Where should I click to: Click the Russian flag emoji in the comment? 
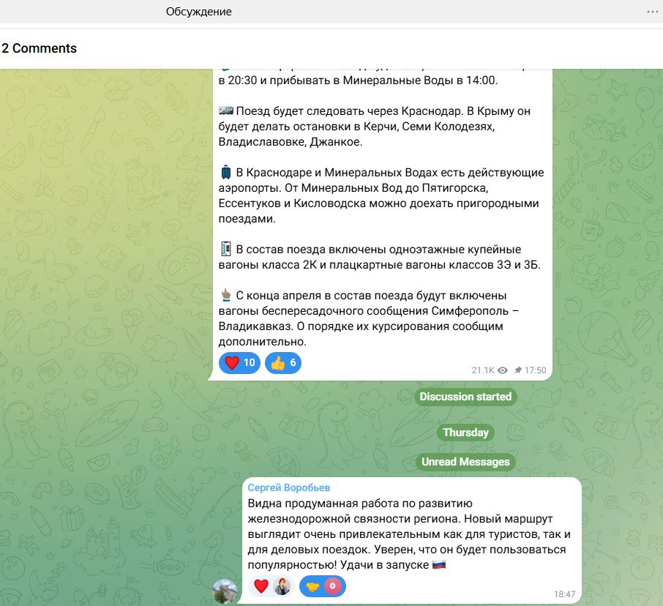(439, 565)
